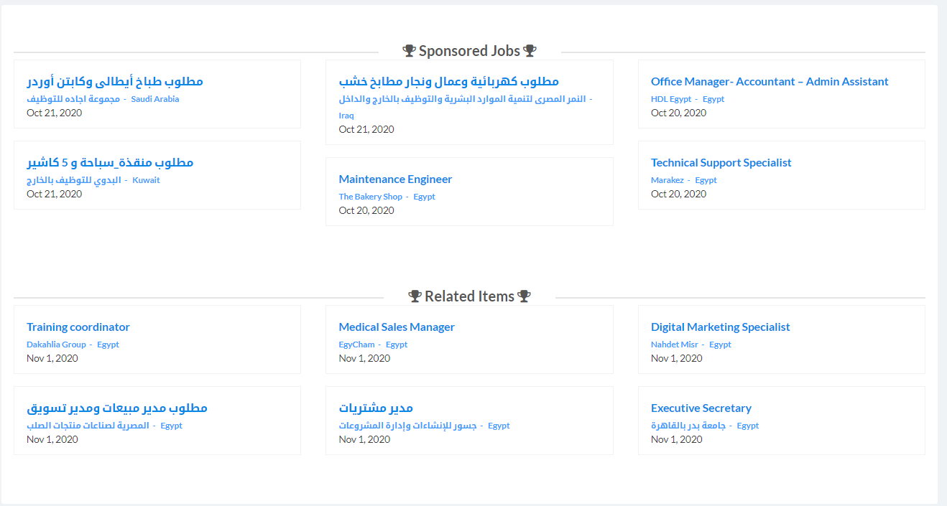
Task: Click the trophy icon right of Sponsored Jobs
Action: click(530, 51)
